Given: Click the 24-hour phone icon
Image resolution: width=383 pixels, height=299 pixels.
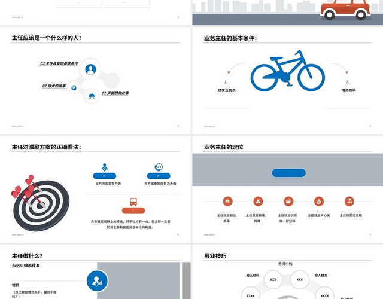Looking at the screenshot, I should pyautogui.click(x=159, y=167).
